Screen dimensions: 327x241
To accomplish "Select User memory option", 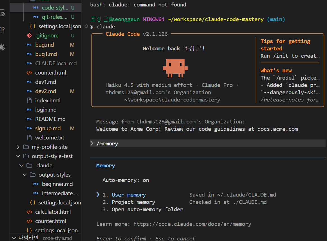I will [x=129, y=195].
